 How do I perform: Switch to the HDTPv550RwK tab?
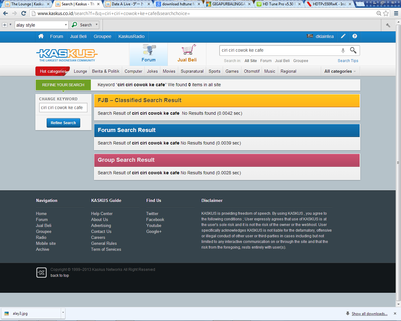click(x=329, y=4)
